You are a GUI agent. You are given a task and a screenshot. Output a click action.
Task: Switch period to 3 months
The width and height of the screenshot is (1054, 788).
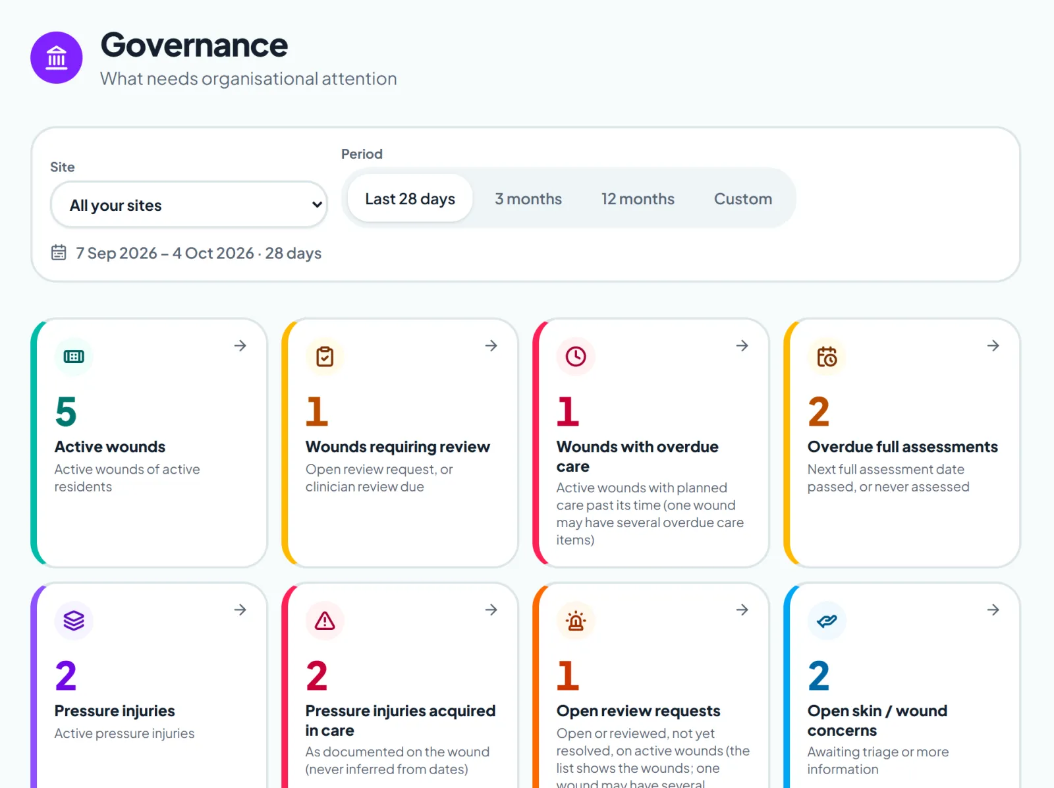click(x=528, y=198)
